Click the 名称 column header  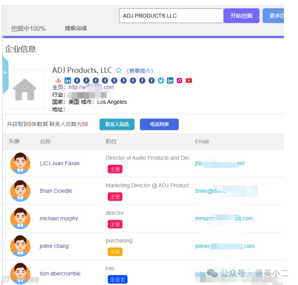pyautogui.click(x=45, y=141)
